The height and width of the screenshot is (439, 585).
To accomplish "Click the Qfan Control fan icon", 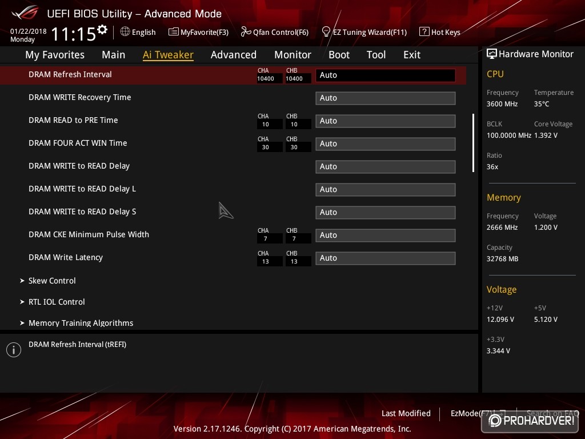I will pyautogui.click(x=246, y=32).
